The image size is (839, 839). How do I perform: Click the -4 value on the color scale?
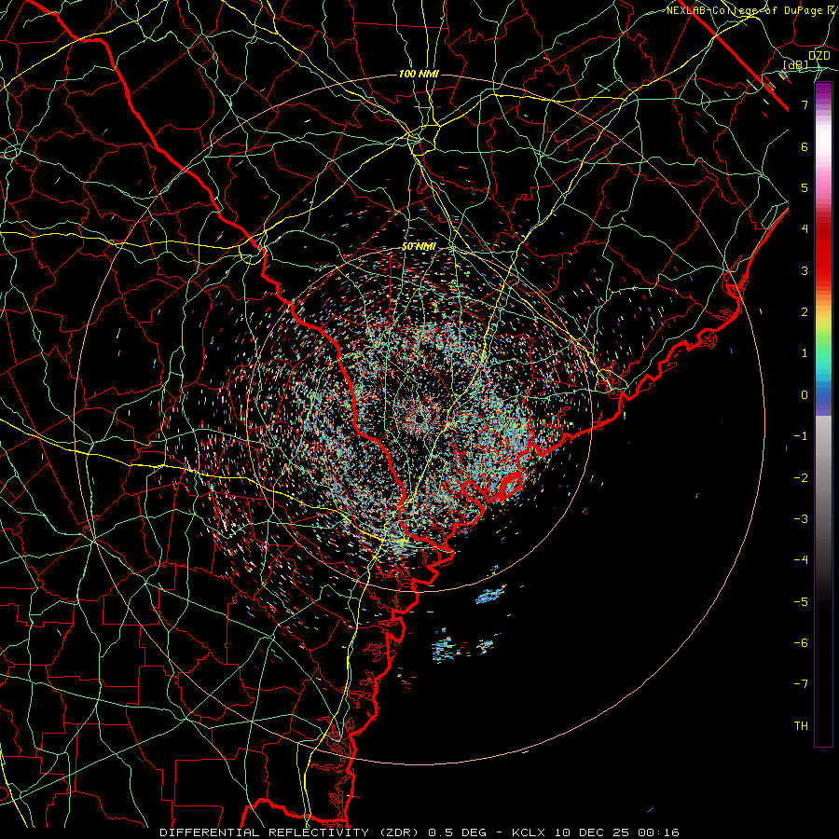click(x=801, y=560)
